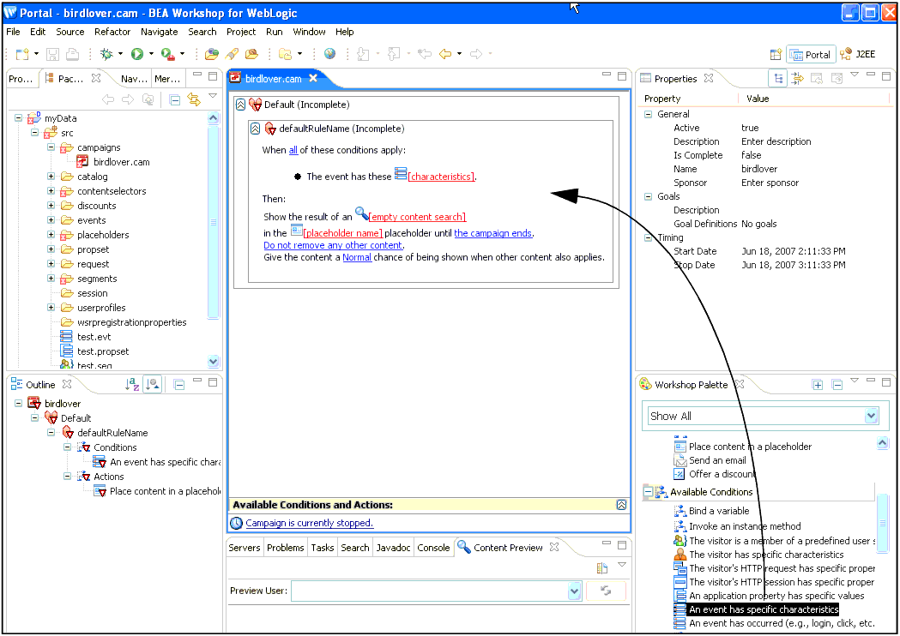
Task: Click Show Advanced Properties icon
Action: coord(798,79)
